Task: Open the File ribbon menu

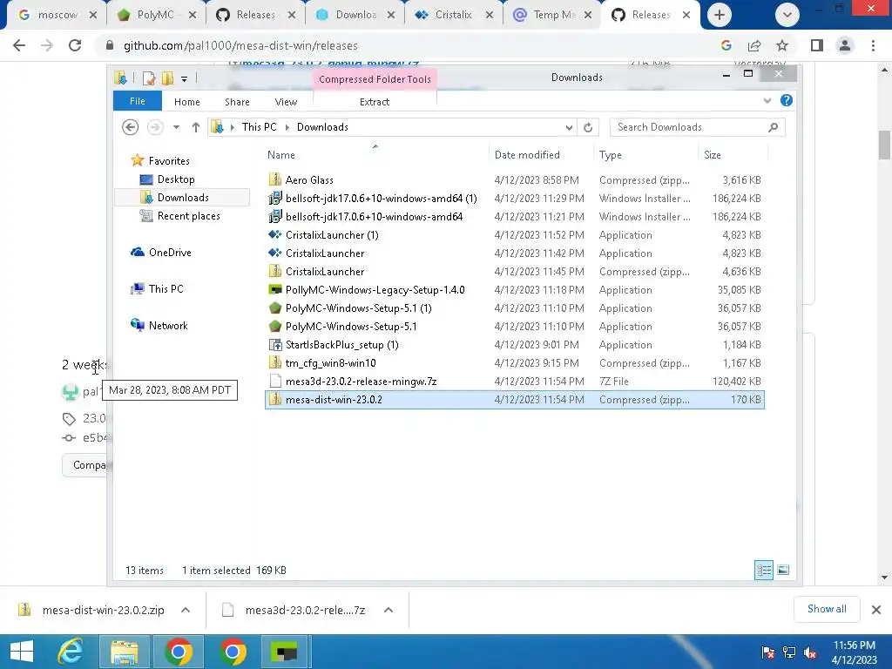Action: click(138, 101)
